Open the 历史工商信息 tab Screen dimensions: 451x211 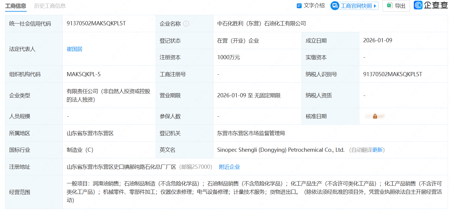click(x=50, y=6)
